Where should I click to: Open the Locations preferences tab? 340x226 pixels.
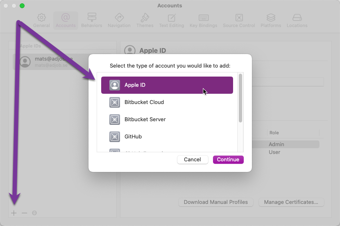pos(297,20)
